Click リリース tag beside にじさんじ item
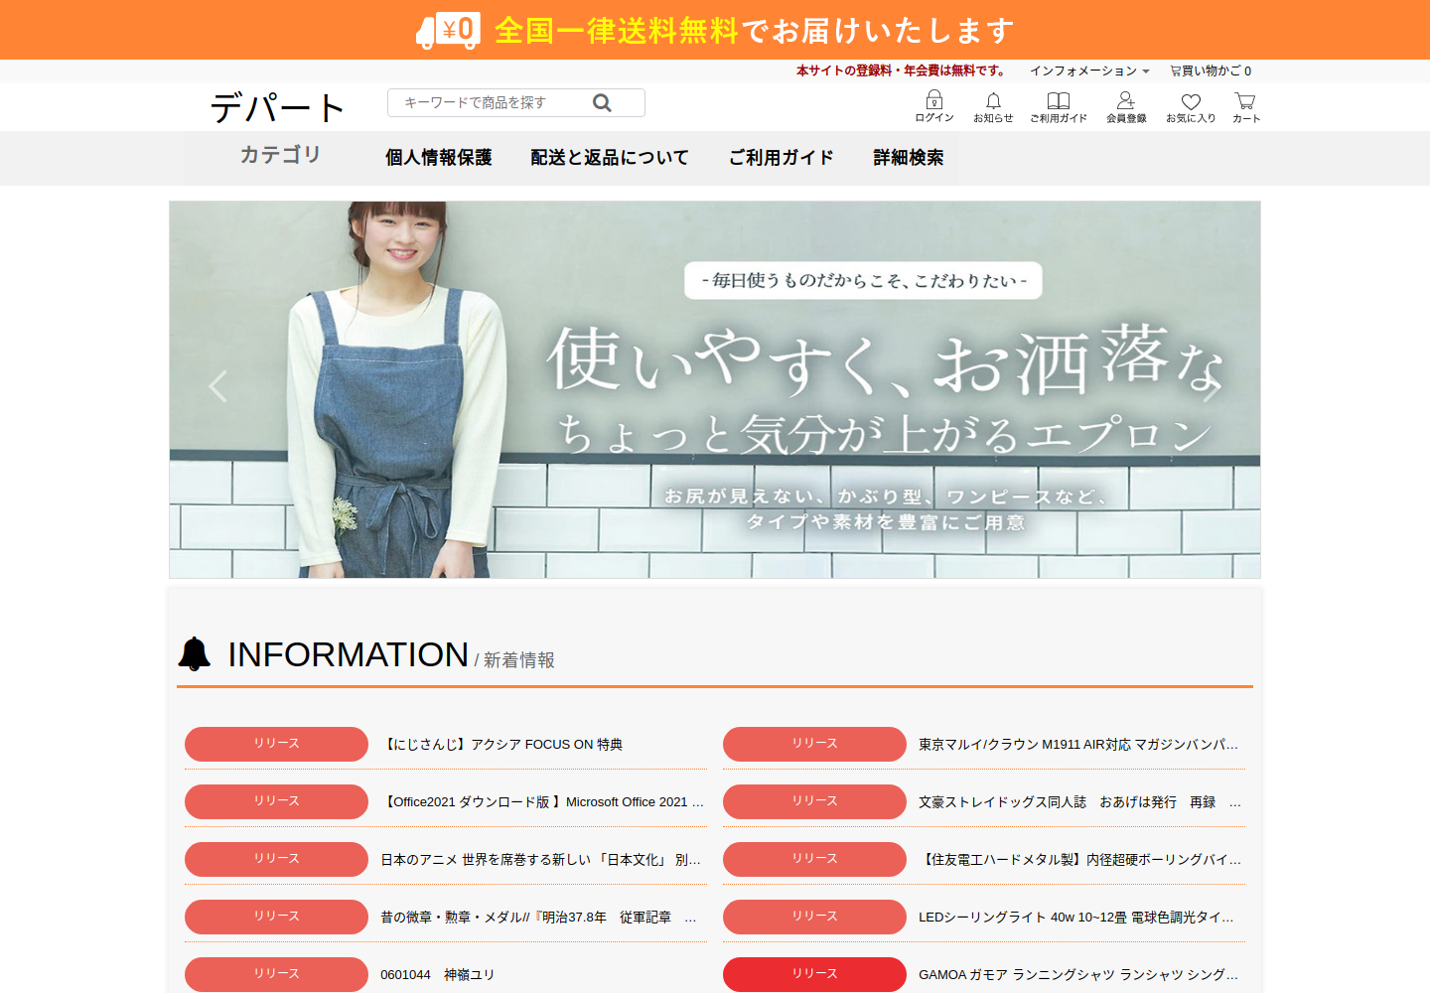 pos(276,744)
